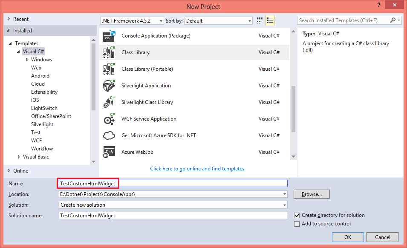
Task: Click the search magnifier in Search Installed Templates
Action: [x=393, y=20]
